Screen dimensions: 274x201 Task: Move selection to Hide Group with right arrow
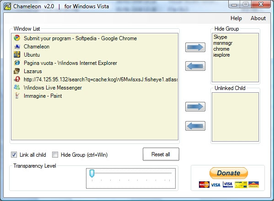195,48
